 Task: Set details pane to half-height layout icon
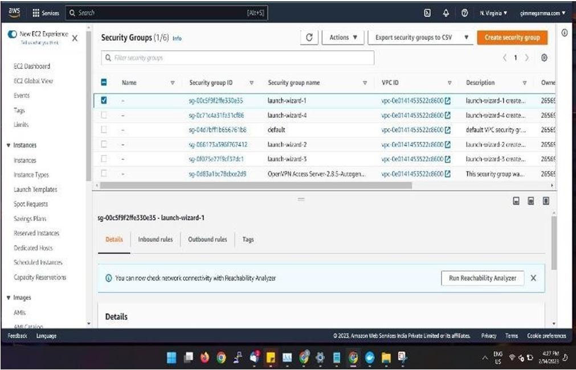coord(531,201)
